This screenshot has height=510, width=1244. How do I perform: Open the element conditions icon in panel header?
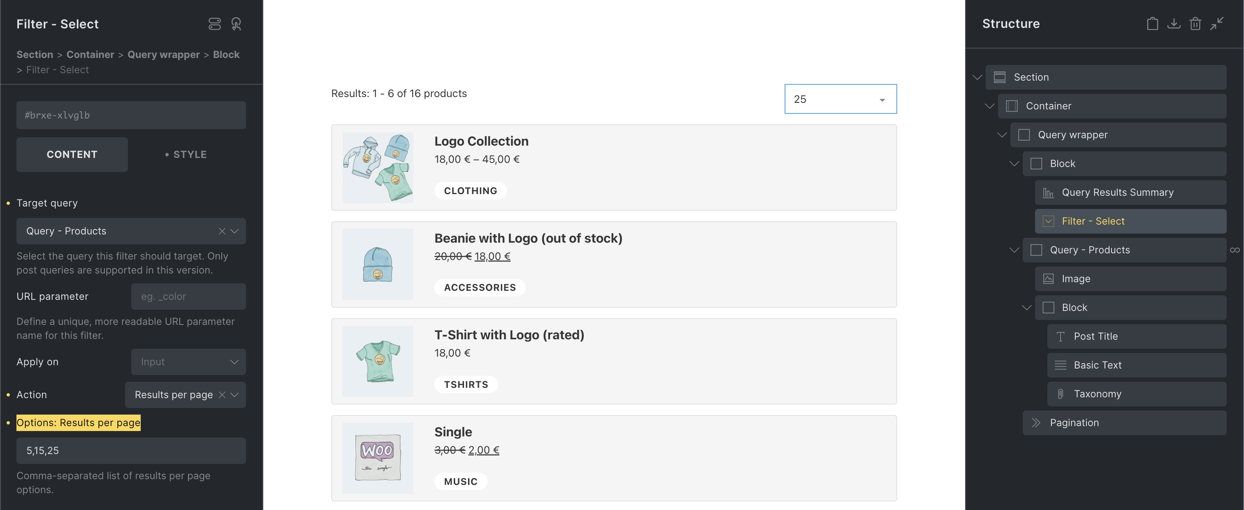point(214,24)
